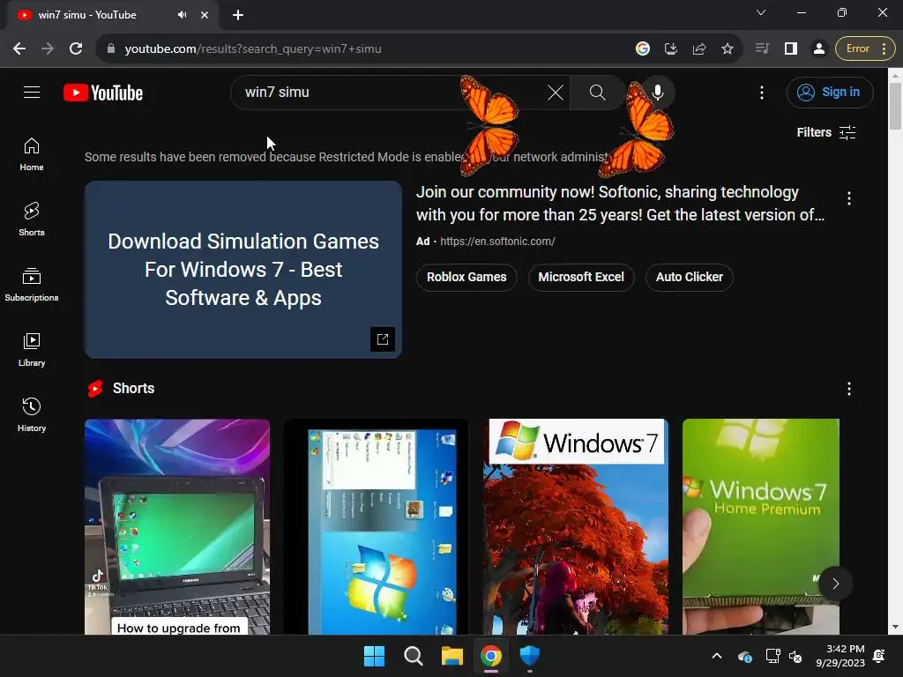Show next Shorts with right arrow

[836, 584]
